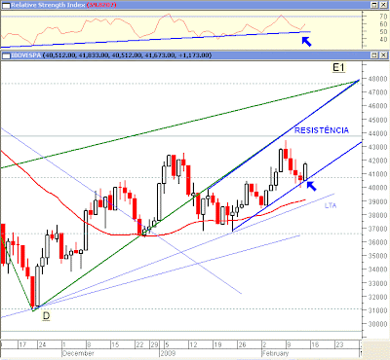Click the 2009 label on time axis
The width and height of the screenshot is (390, 360).
(x=168, y=353)
